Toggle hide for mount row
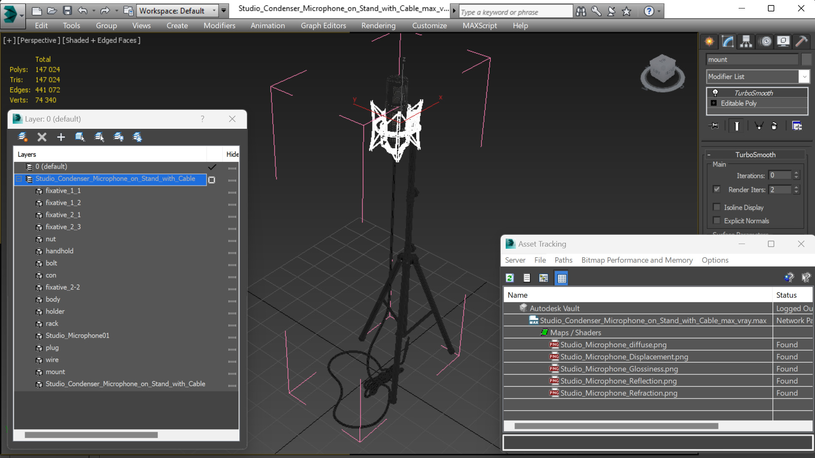The image size is (815, 458). click(232, 374)
